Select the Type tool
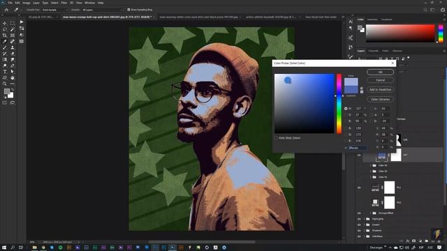 (5, 72)
